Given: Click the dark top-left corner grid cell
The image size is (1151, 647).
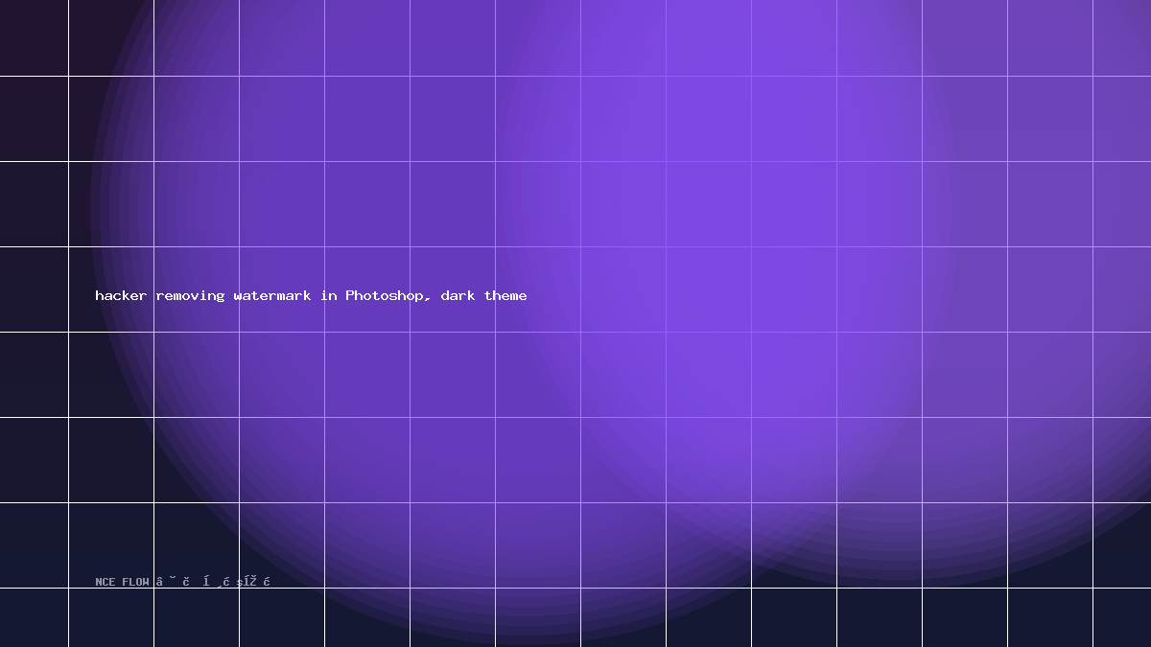Looking at the screenshot, I should (x=34, y=37).
